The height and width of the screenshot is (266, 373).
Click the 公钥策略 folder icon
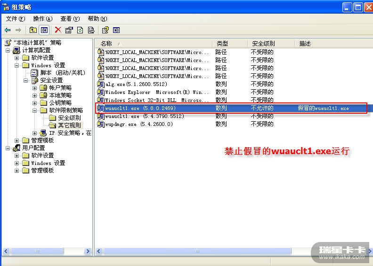(x=43, y=103)
